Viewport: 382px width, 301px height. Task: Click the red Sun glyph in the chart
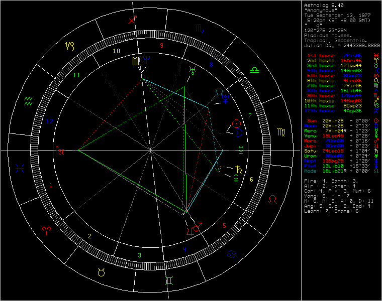click(x=237, y=123)
